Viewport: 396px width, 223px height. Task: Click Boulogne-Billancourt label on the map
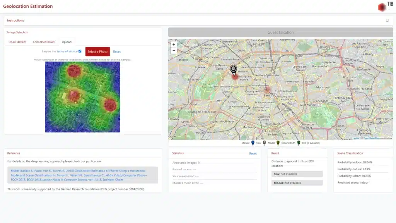[202, 112]
